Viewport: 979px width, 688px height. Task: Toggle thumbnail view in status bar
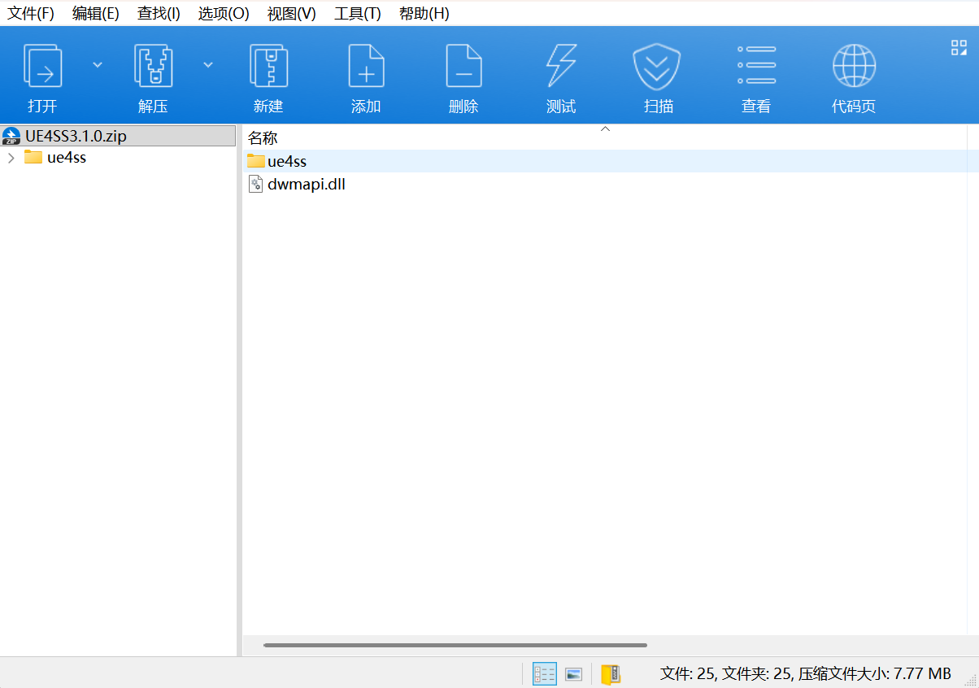click(x=573, y=673)
